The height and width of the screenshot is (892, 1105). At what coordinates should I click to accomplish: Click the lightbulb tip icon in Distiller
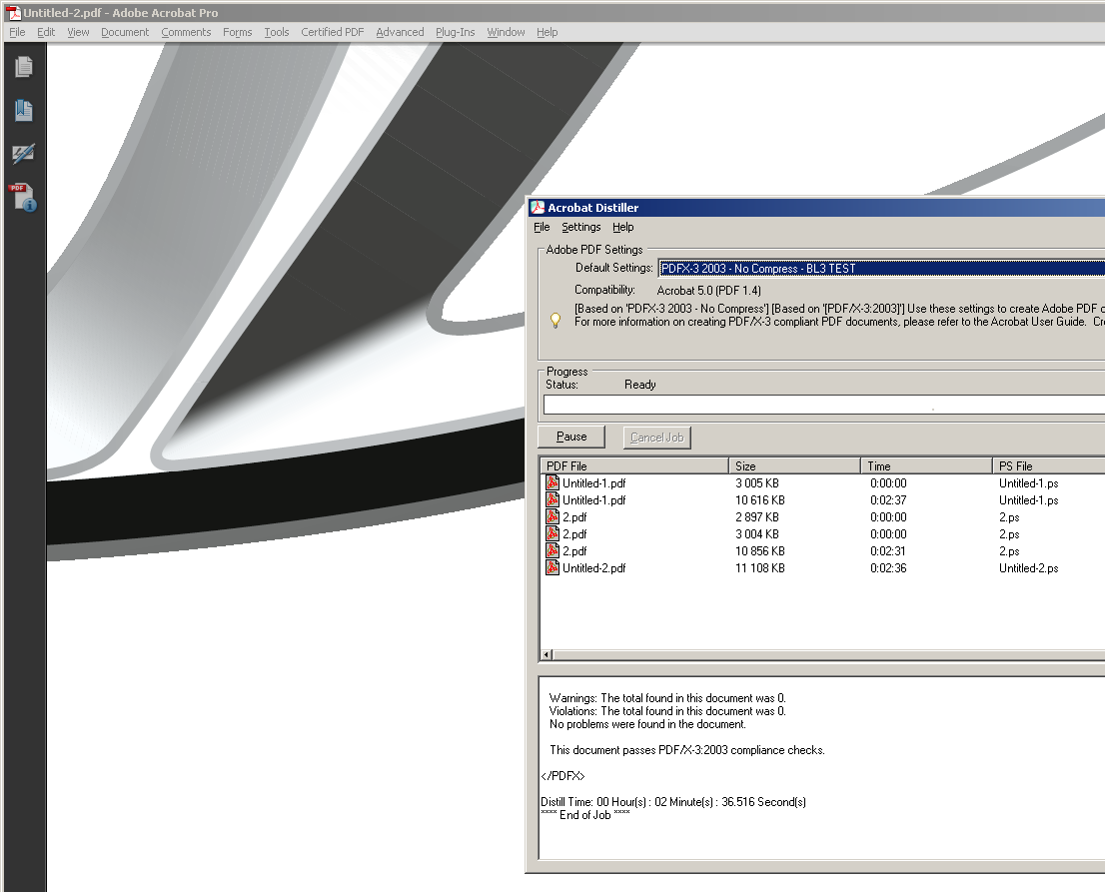tap(555, 321)
